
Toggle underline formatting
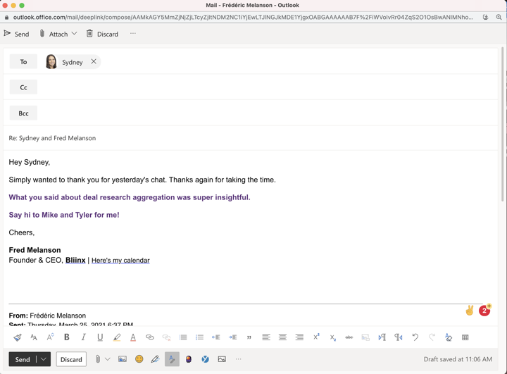tap(100, 337)
